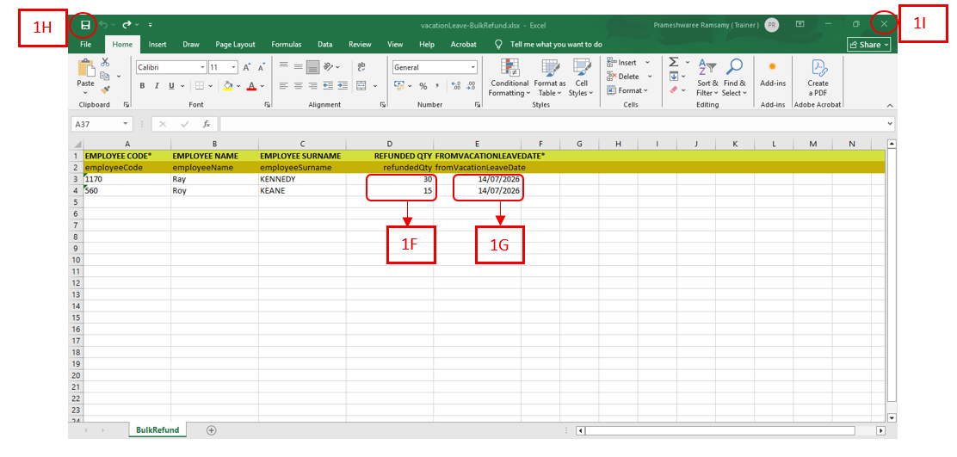Screen dimensions: 957x457
Task: Toggle Italic formatting
Action: coord(157,86)
